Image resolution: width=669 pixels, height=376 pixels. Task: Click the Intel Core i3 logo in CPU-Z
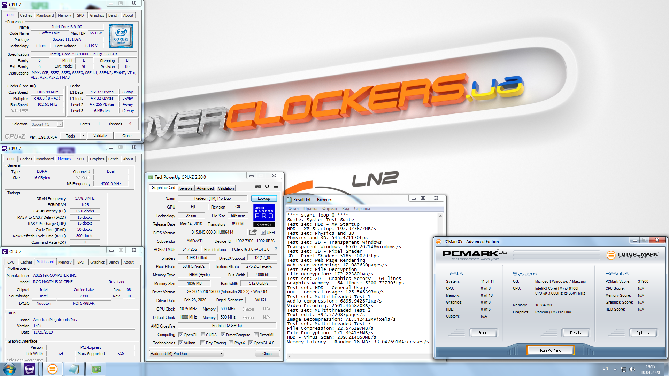pos(121,36)
